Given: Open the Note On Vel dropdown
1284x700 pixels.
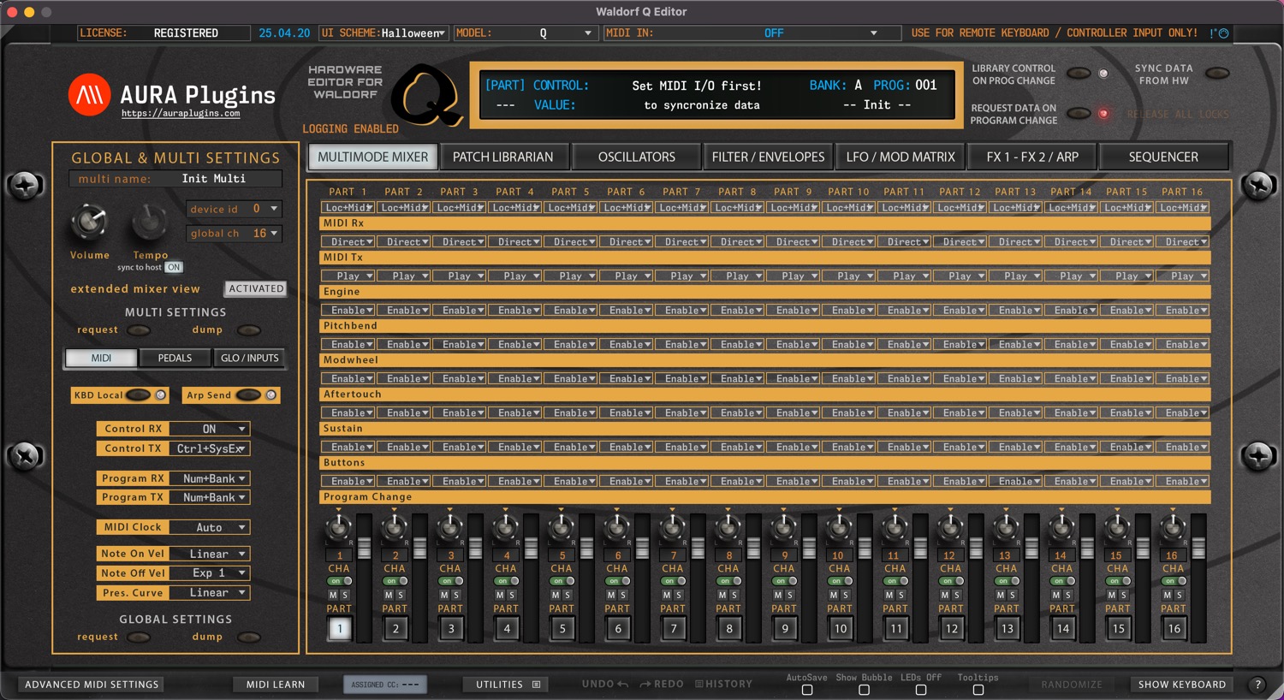Looking at the screenshot, I should tap(209, 554).
